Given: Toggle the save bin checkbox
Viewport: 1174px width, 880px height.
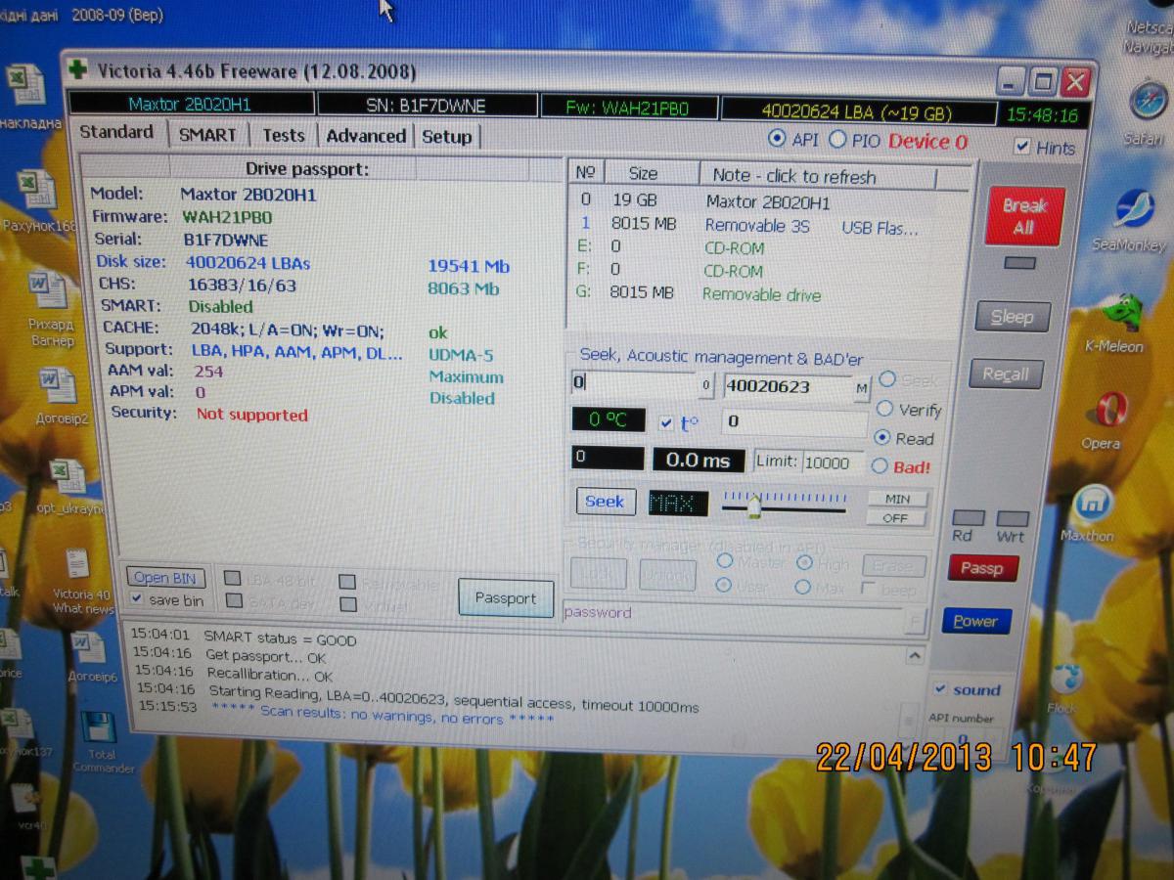Looking at the screenshot, I should tap(137, 599).
